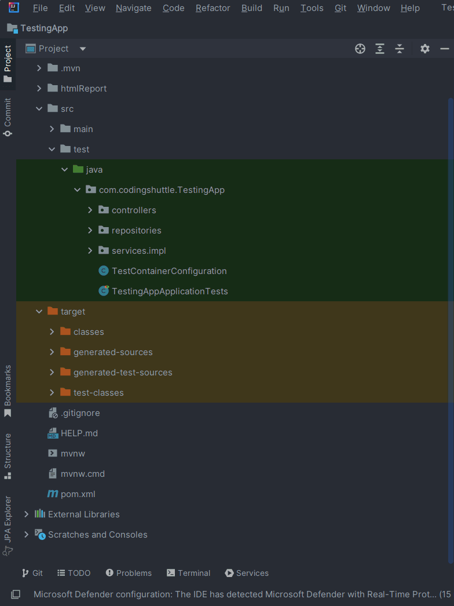The width and height of the screenshot is (454, 606).
Task: Click the Collapse All icon in Project panel
Action: [x=400, y=49]
